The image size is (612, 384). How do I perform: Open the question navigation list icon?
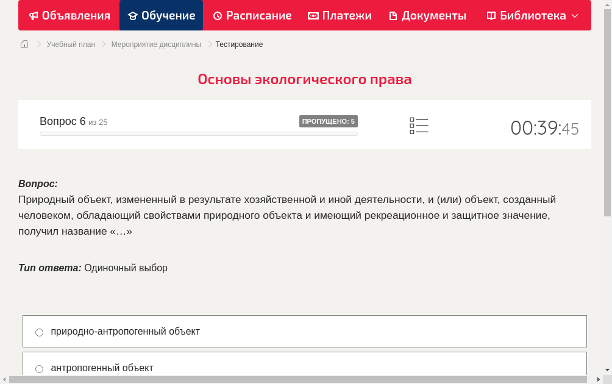419,125
